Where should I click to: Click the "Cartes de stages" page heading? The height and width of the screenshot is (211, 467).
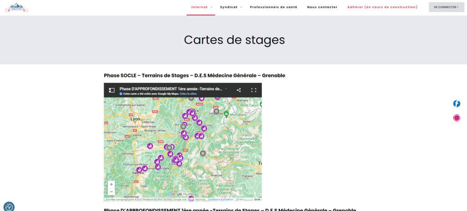(234, 40)
